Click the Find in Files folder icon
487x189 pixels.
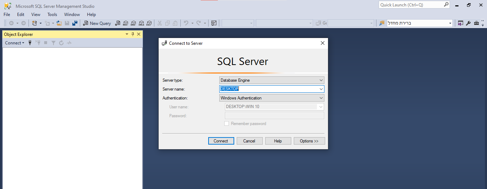click(x=381, y=23)
